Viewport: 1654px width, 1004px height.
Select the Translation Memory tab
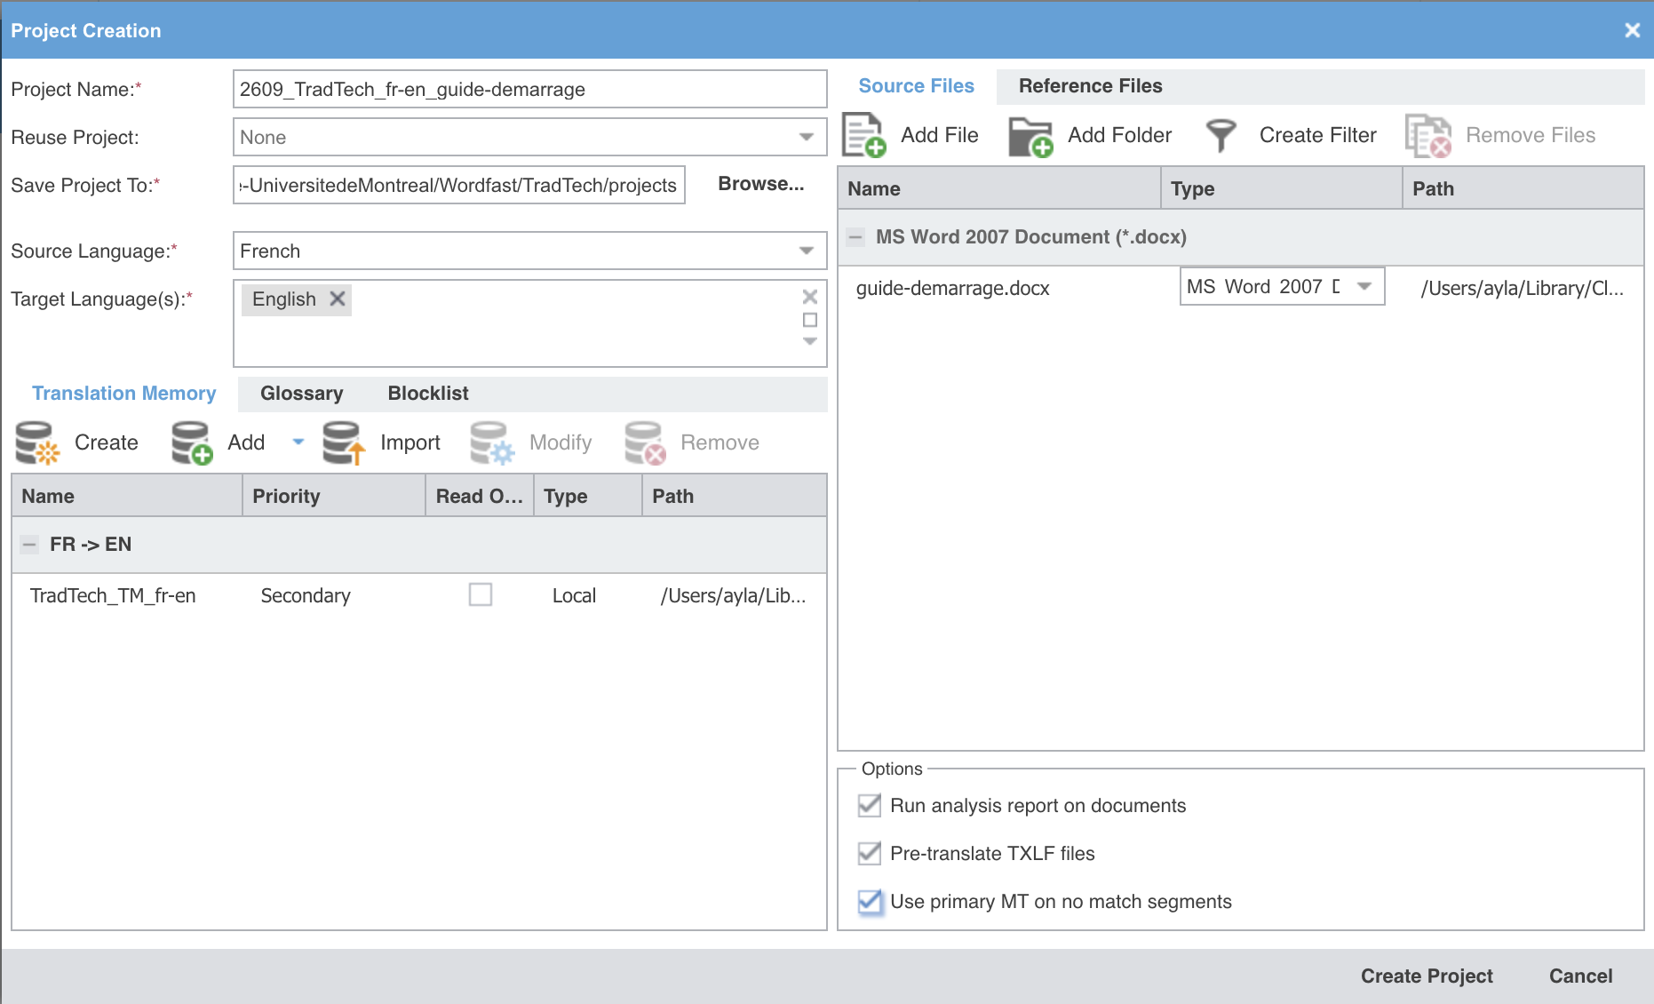[x=124, y=394]
